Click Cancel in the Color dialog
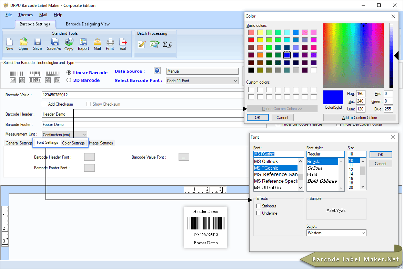Image resolution: width=403 pixels, height=269 pixels. tap(282, 117)
